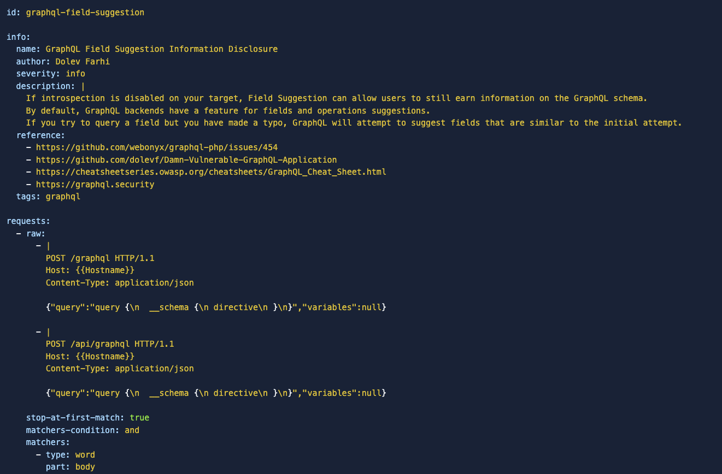
Task: Click the type word matcher value
Action: point(85,454)
